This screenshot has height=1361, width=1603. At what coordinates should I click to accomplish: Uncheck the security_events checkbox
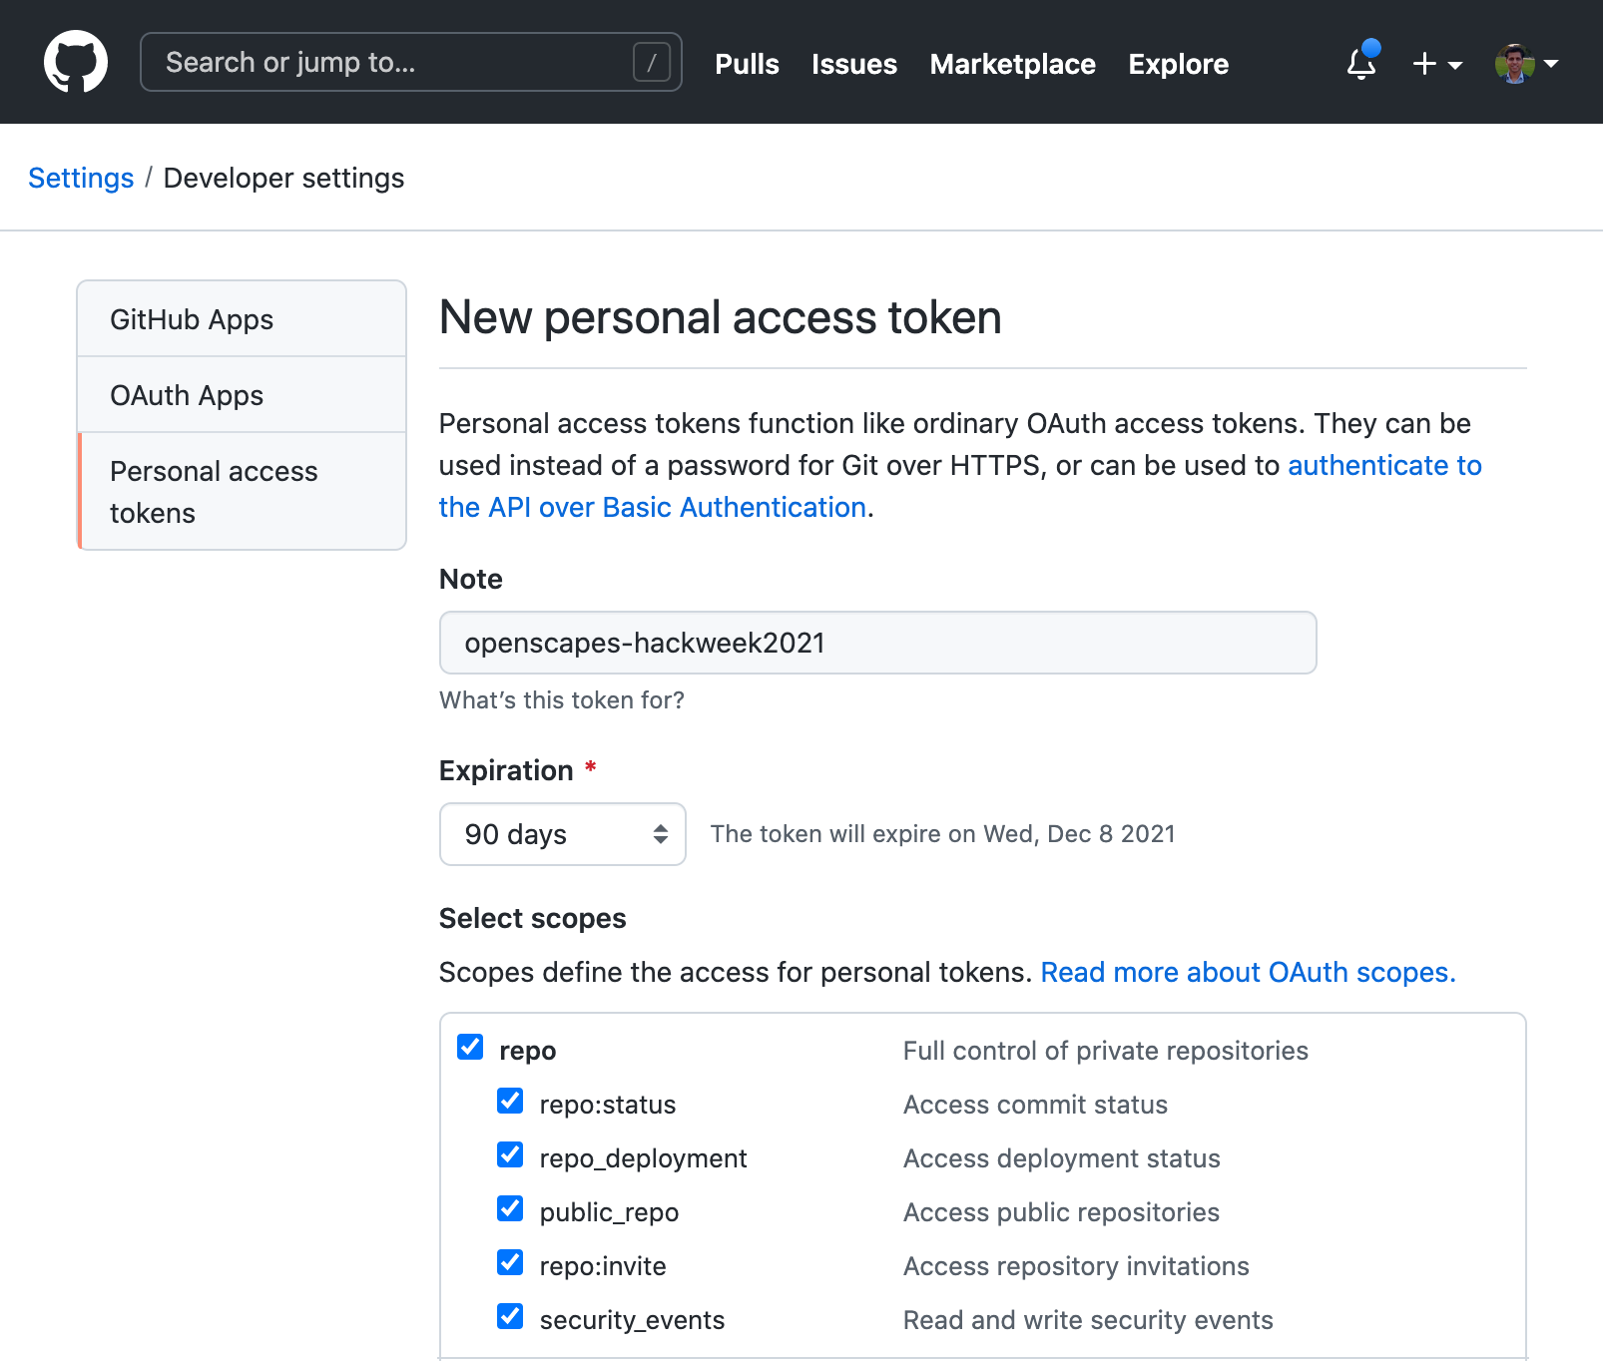point(510,1316)
